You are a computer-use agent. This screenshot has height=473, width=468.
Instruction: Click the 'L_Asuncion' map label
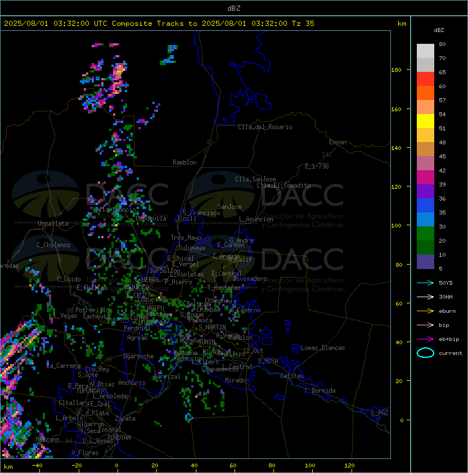[x=256, y=219]
